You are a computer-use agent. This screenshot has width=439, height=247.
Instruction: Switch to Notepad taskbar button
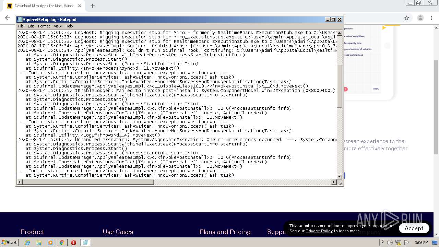(85, 243)
